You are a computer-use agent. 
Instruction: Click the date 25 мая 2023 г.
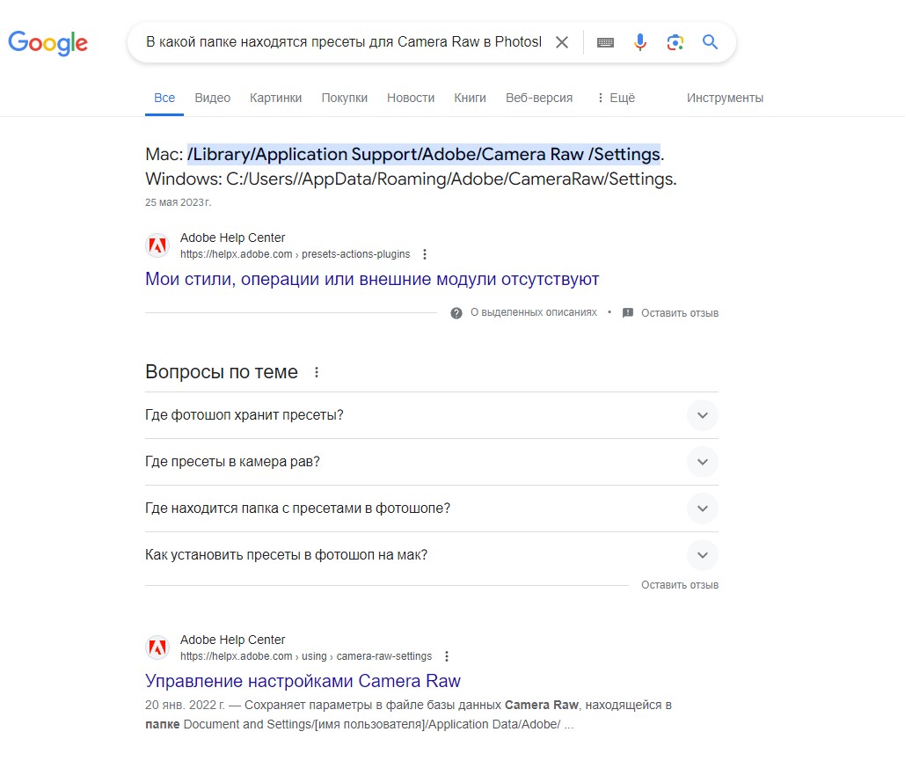[178, 202]
